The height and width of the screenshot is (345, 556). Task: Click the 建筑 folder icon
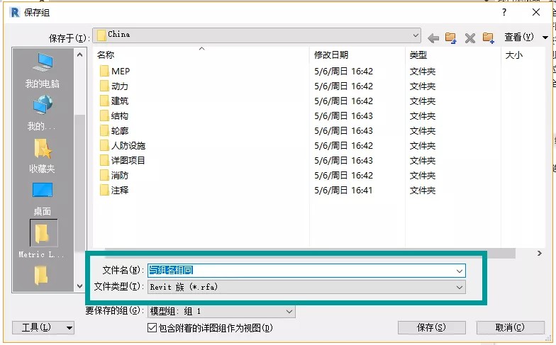(x=104, y=101)
